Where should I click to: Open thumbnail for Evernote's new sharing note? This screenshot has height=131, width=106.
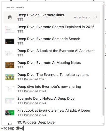point(10,89)
